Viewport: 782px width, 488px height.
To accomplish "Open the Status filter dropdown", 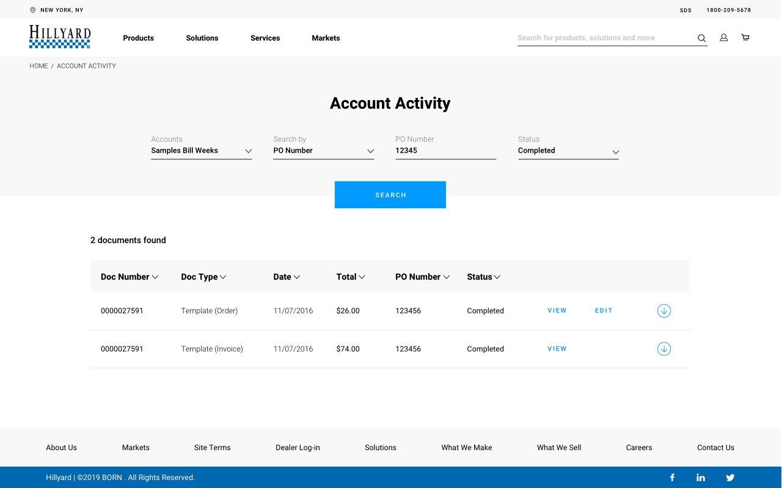I will (x=568, y=151).
